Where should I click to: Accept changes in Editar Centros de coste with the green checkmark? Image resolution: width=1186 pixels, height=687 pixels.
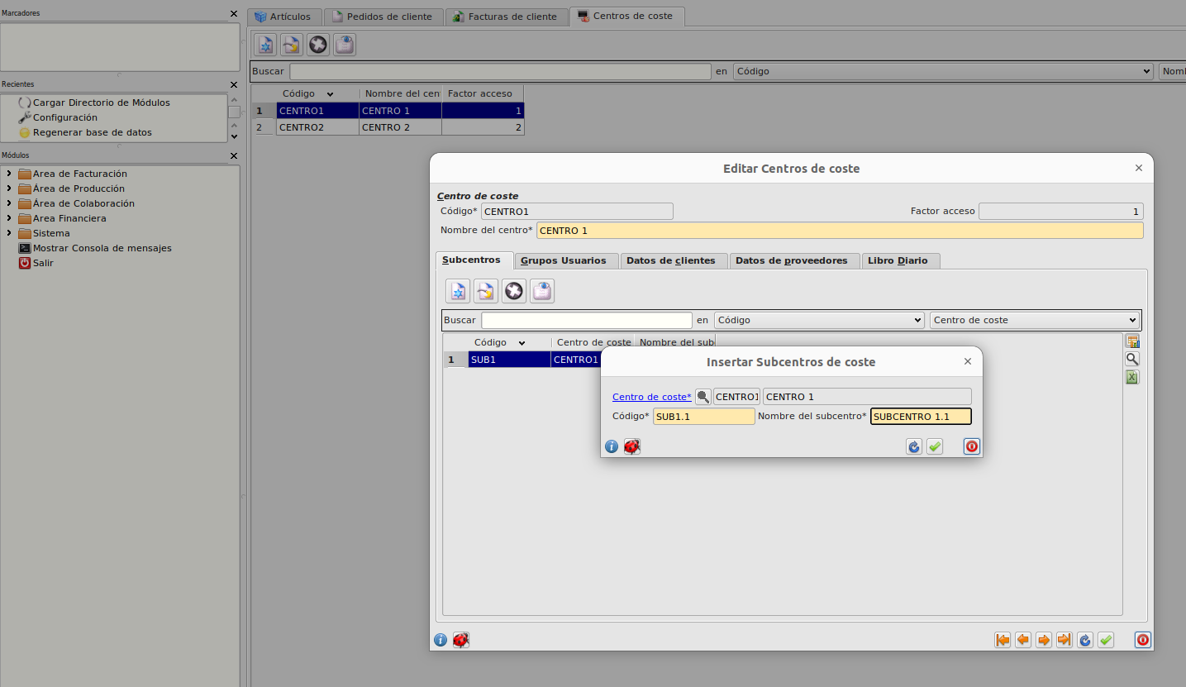coord(1106,640)
